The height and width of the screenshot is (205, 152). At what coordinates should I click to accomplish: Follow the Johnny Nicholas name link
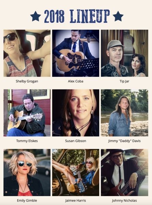(x=124, y=201)
